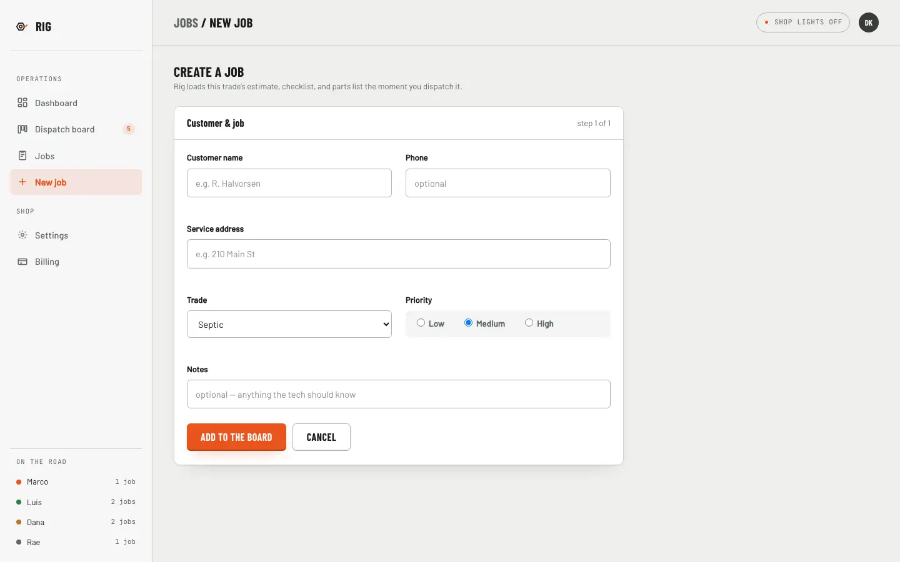
Task: Select Rae in On the Road list
Action: click(x=76, y=542)
